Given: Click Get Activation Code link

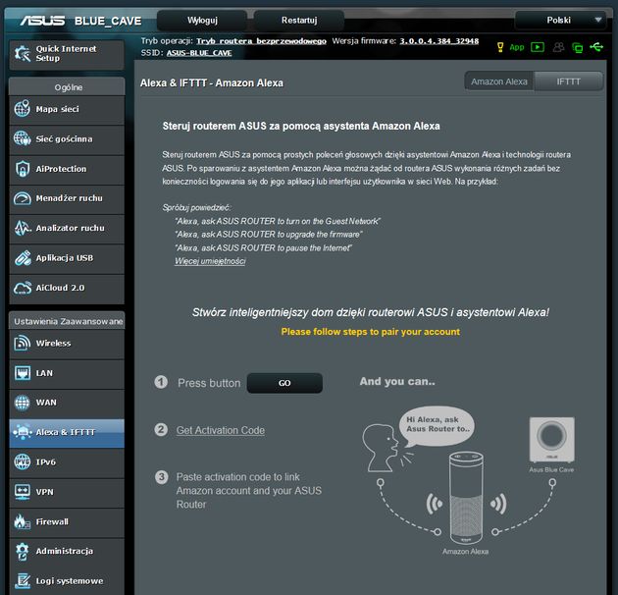Looking at the screenshot, I should (x=221, y=430).
